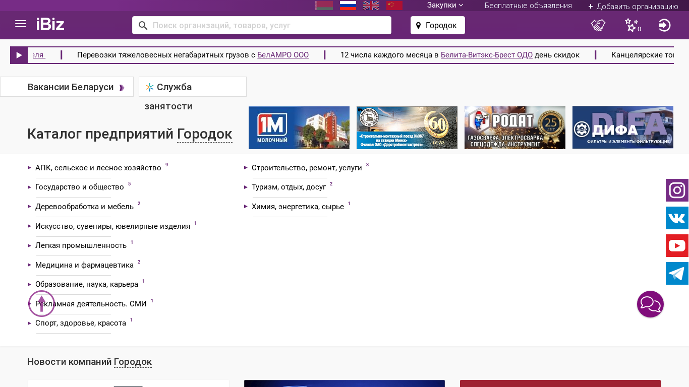Play the scrolling news ticker
The width and height of the screenshot is (689, 387).
19,55
